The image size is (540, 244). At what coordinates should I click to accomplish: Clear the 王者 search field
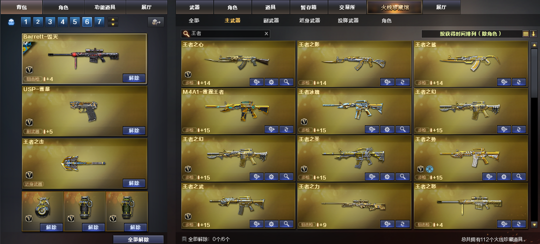tap(266, 33)
